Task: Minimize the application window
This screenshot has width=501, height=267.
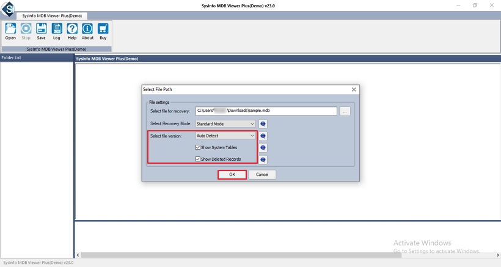Action: click(458, 5)
